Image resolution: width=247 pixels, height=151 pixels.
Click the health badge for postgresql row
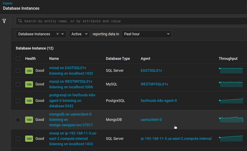[x=29, y=101]
